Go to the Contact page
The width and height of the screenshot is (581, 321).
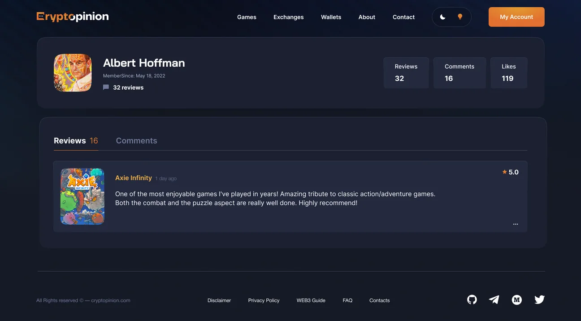(x=403, y=17)
